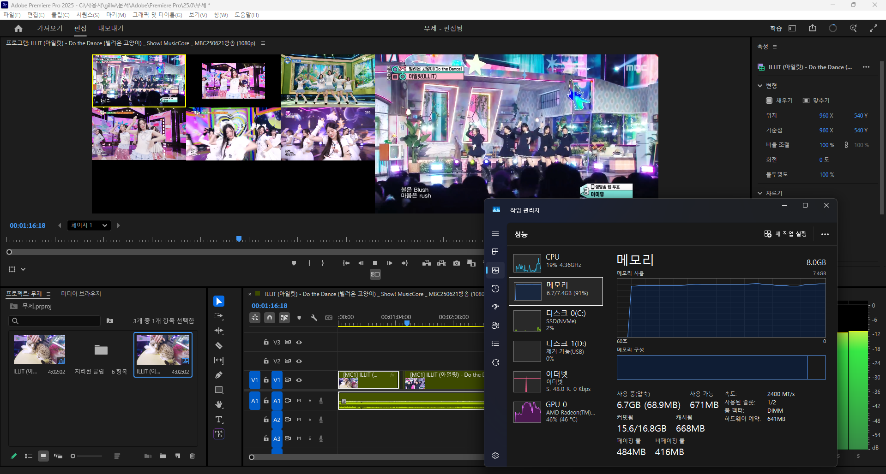The image size is (886, 474).
Task: Click 새 작업 실행 in Task Manager
Action: click(785, 234)
